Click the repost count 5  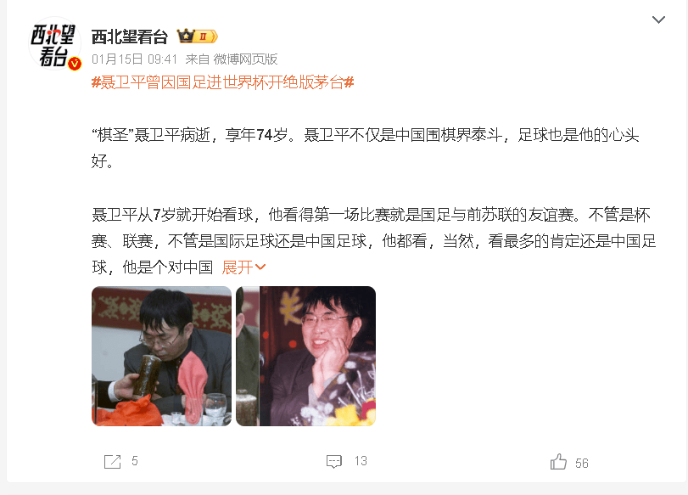coord(135,461)
